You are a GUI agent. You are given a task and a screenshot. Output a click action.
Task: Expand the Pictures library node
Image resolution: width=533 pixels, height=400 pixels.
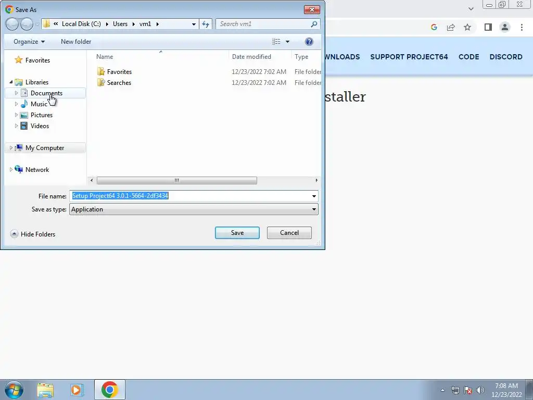[x=16, y=115]
